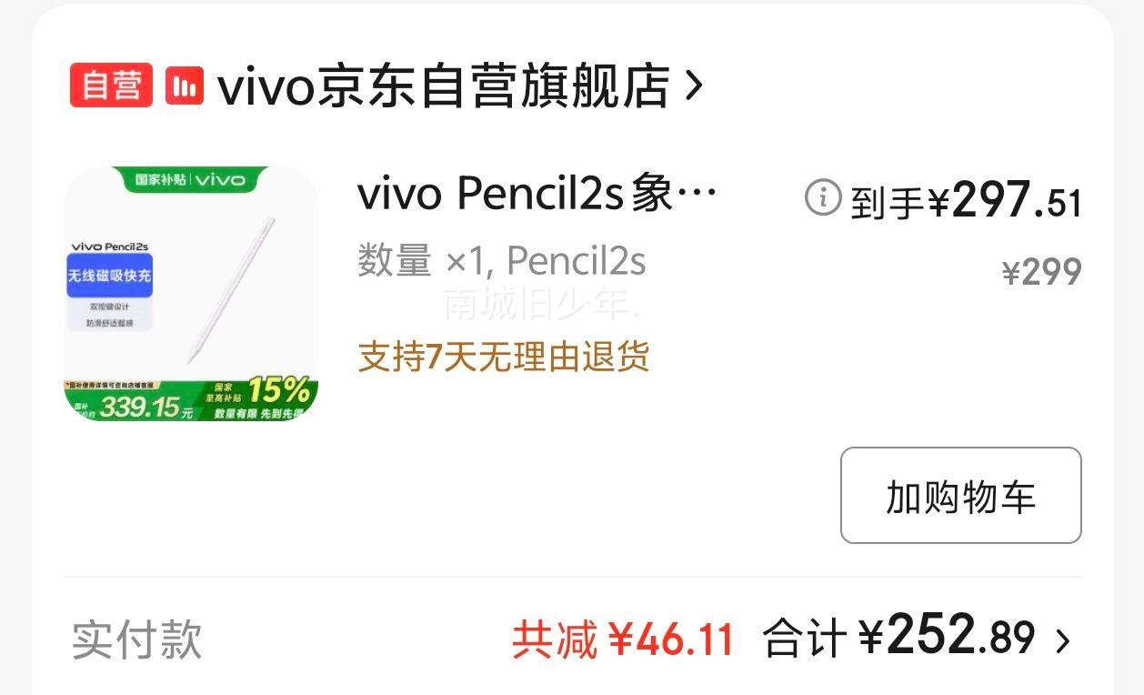
Task: Tap the stylus pen picture
Action: 231,289
